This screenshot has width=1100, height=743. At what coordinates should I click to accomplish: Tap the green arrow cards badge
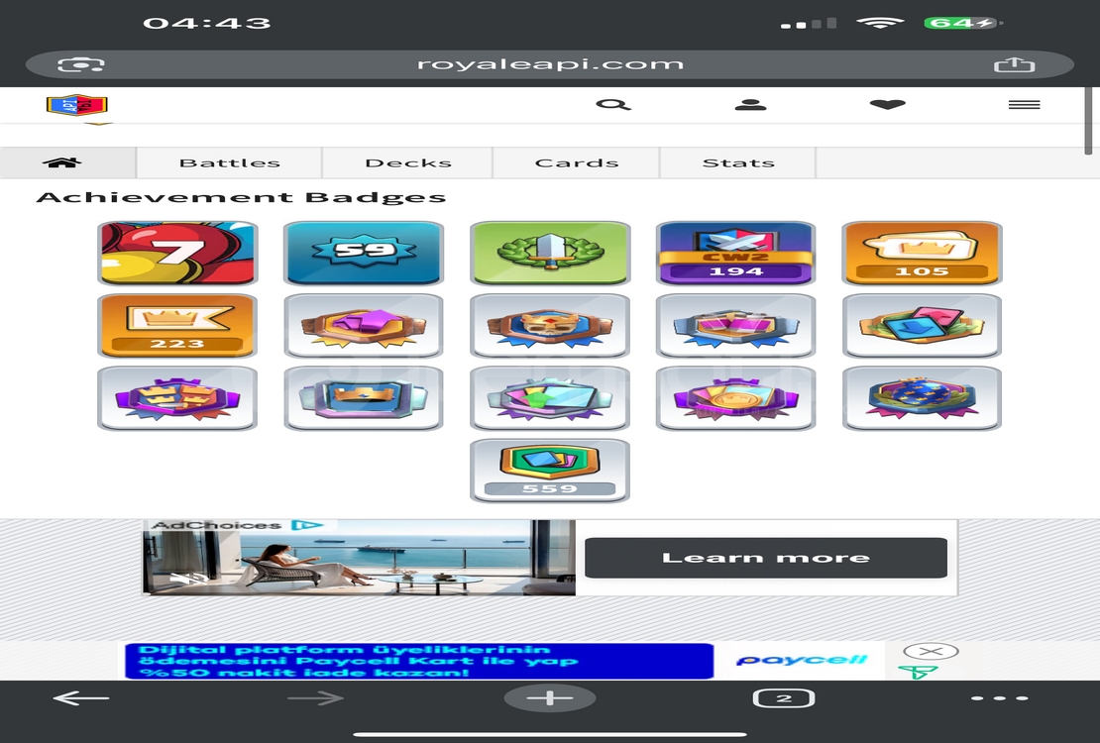coord(550,398)
